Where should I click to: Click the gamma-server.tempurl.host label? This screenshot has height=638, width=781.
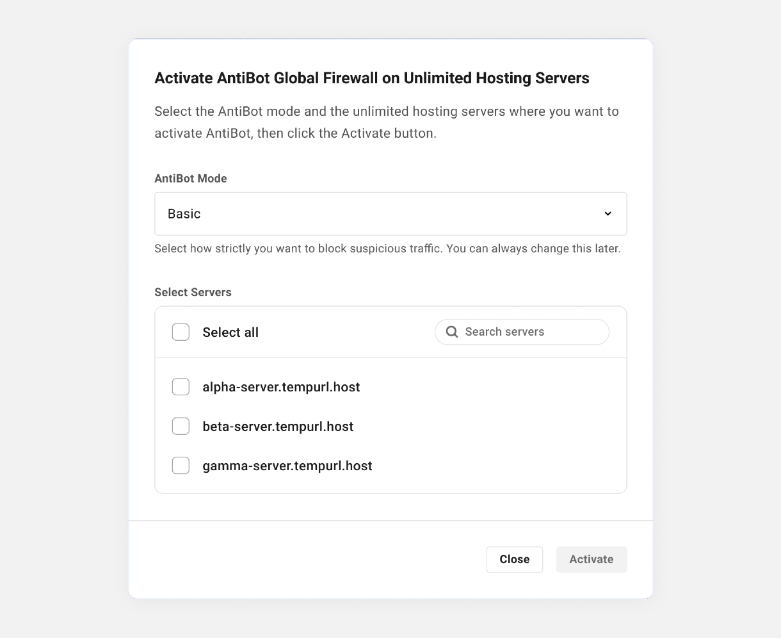coord(287,466)
